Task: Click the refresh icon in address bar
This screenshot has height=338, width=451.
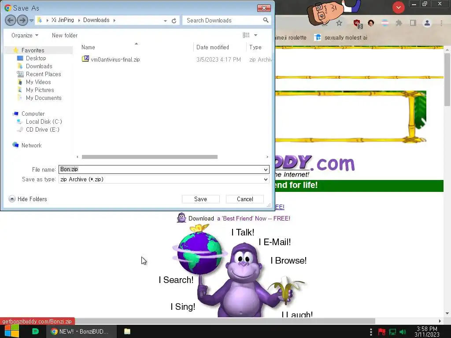Action: click(x=174, y=20)
